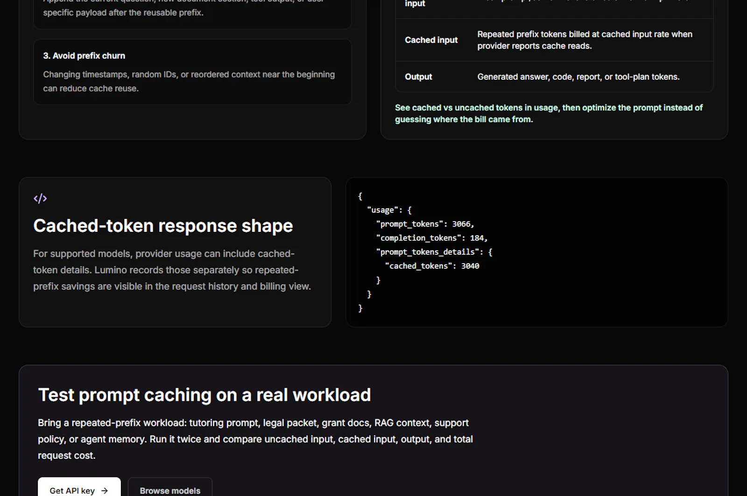Click the purple code brackets icon
Viewport: 747px width, 496px height.
click(40, 198)
